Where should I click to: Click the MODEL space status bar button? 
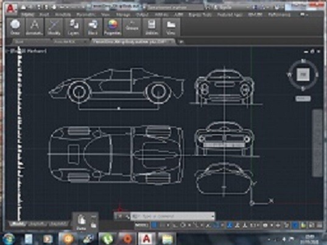(x=142, y=225)
